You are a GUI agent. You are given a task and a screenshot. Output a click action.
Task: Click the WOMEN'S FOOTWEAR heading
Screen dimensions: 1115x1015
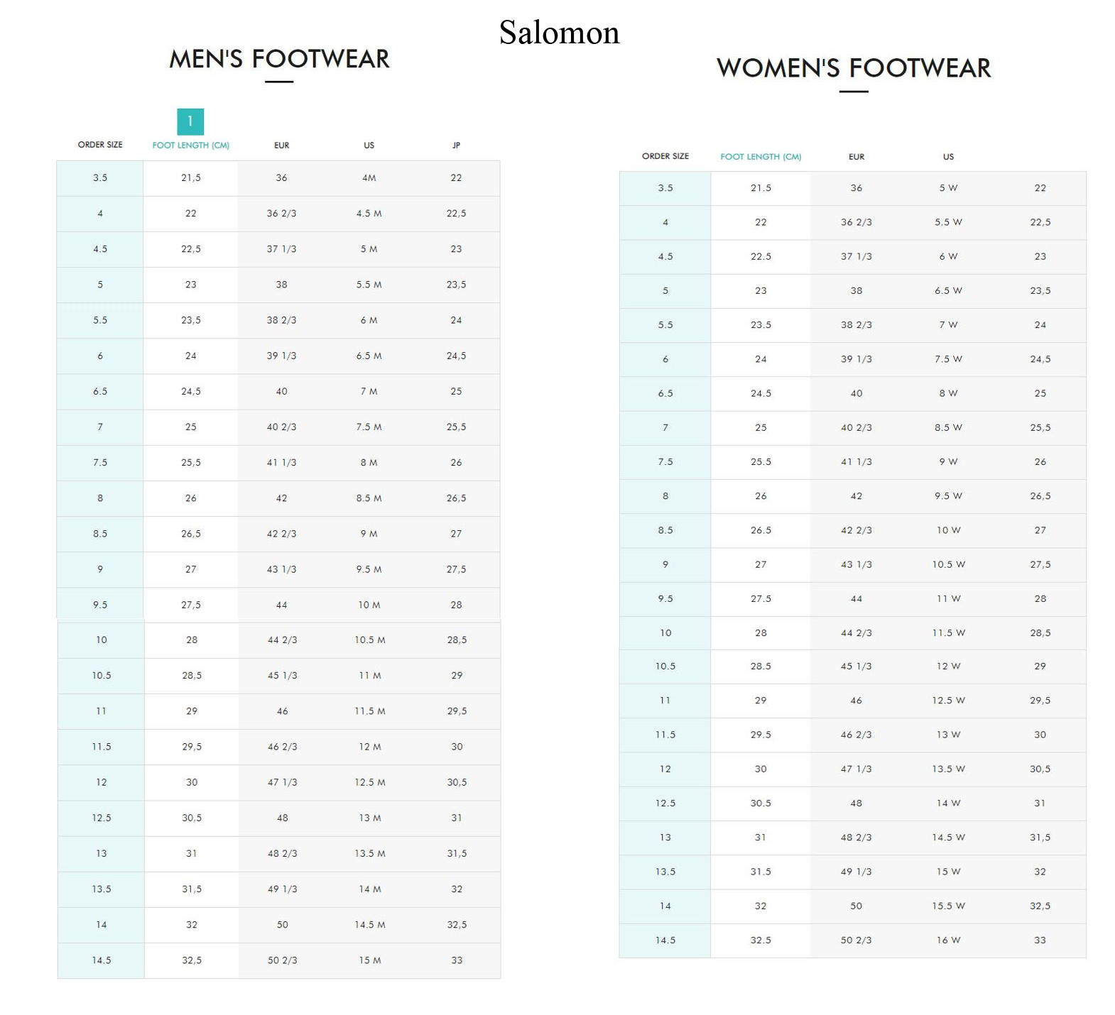pyautogui.click(x=854, y=68)
